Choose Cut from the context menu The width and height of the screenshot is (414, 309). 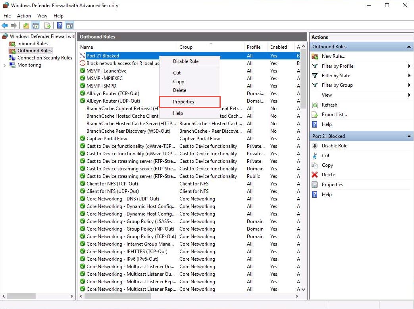(x=190, y=73)
